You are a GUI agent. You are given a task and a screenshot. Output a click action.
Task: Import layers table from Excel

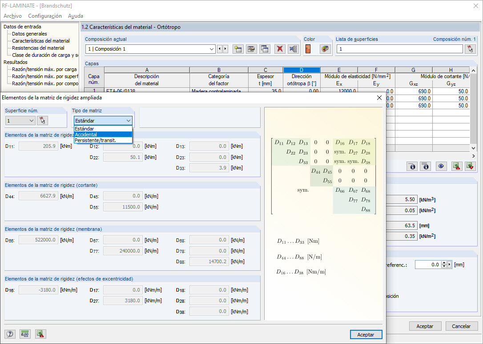pyautogui.click(x=470, y=166)
